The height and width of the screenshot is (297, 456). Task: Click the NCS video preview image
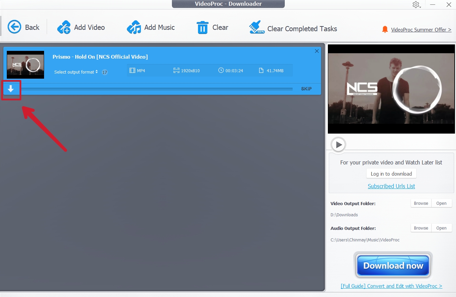tap(391, 89)
